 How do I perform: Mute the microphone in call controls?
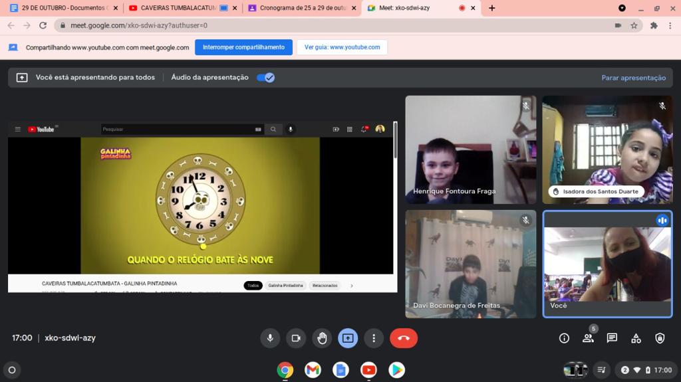point(270,338)
